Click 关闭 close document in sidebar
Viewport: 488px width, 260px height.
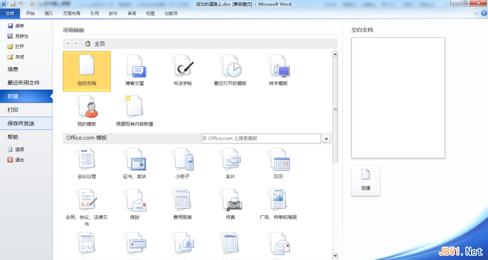point(16,57)
